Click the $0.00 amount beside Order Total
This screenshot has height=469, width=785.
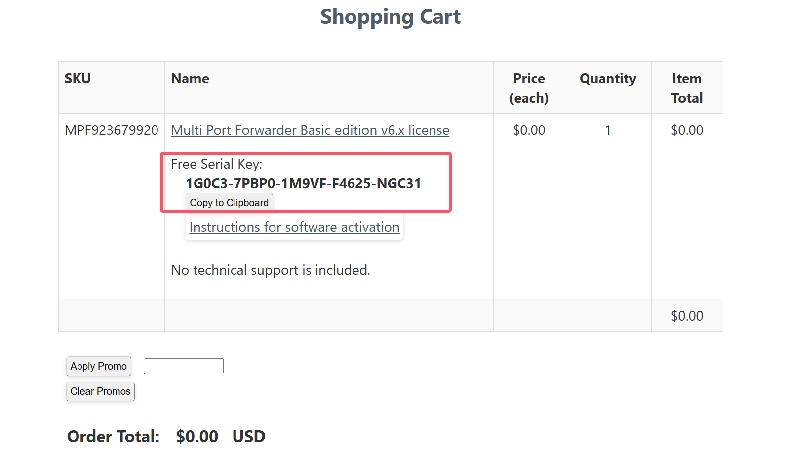pos(197,437)
